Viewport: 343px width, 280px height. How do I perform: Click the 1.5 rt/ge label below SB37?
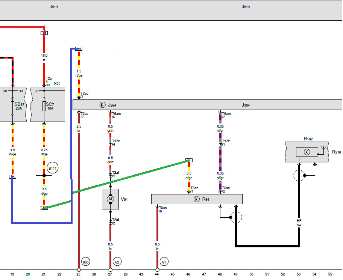click(13, 152)
